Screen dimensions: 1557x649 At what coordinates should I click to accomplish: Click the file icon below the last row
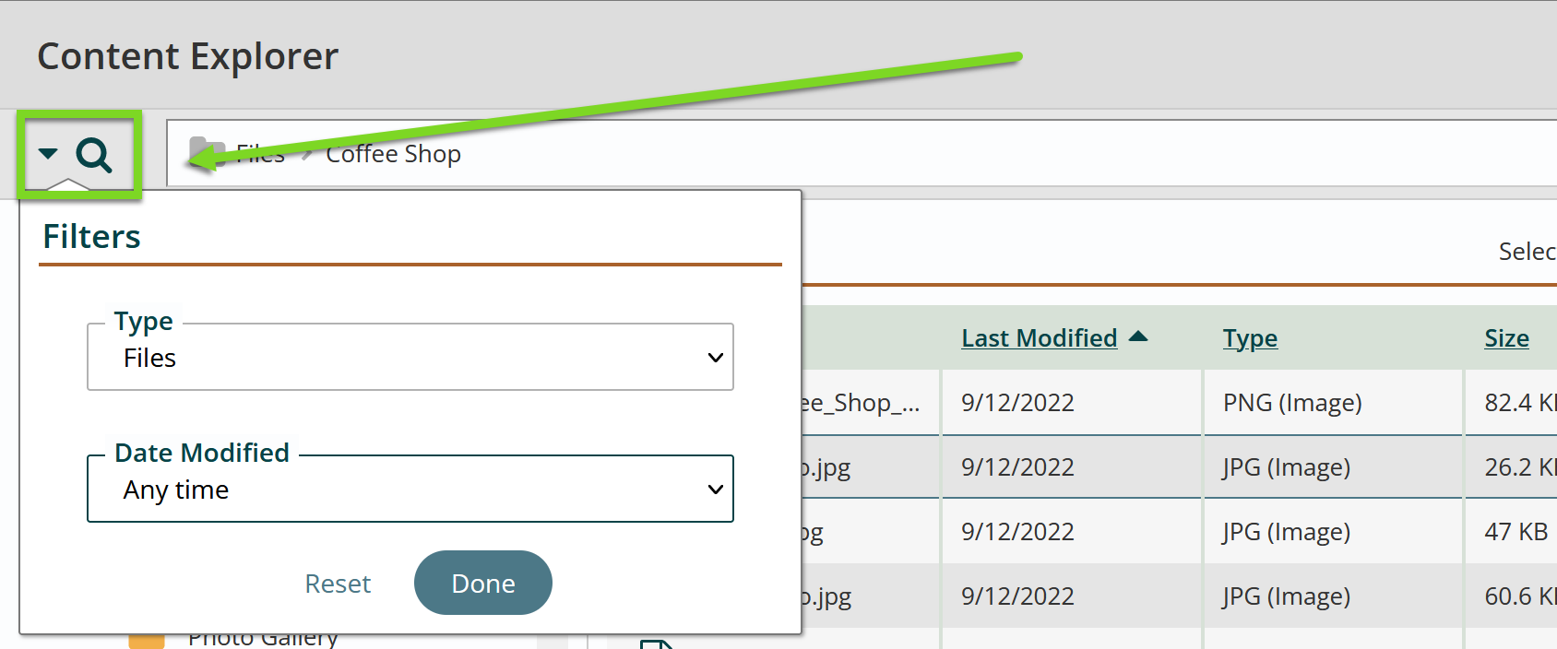656,643
